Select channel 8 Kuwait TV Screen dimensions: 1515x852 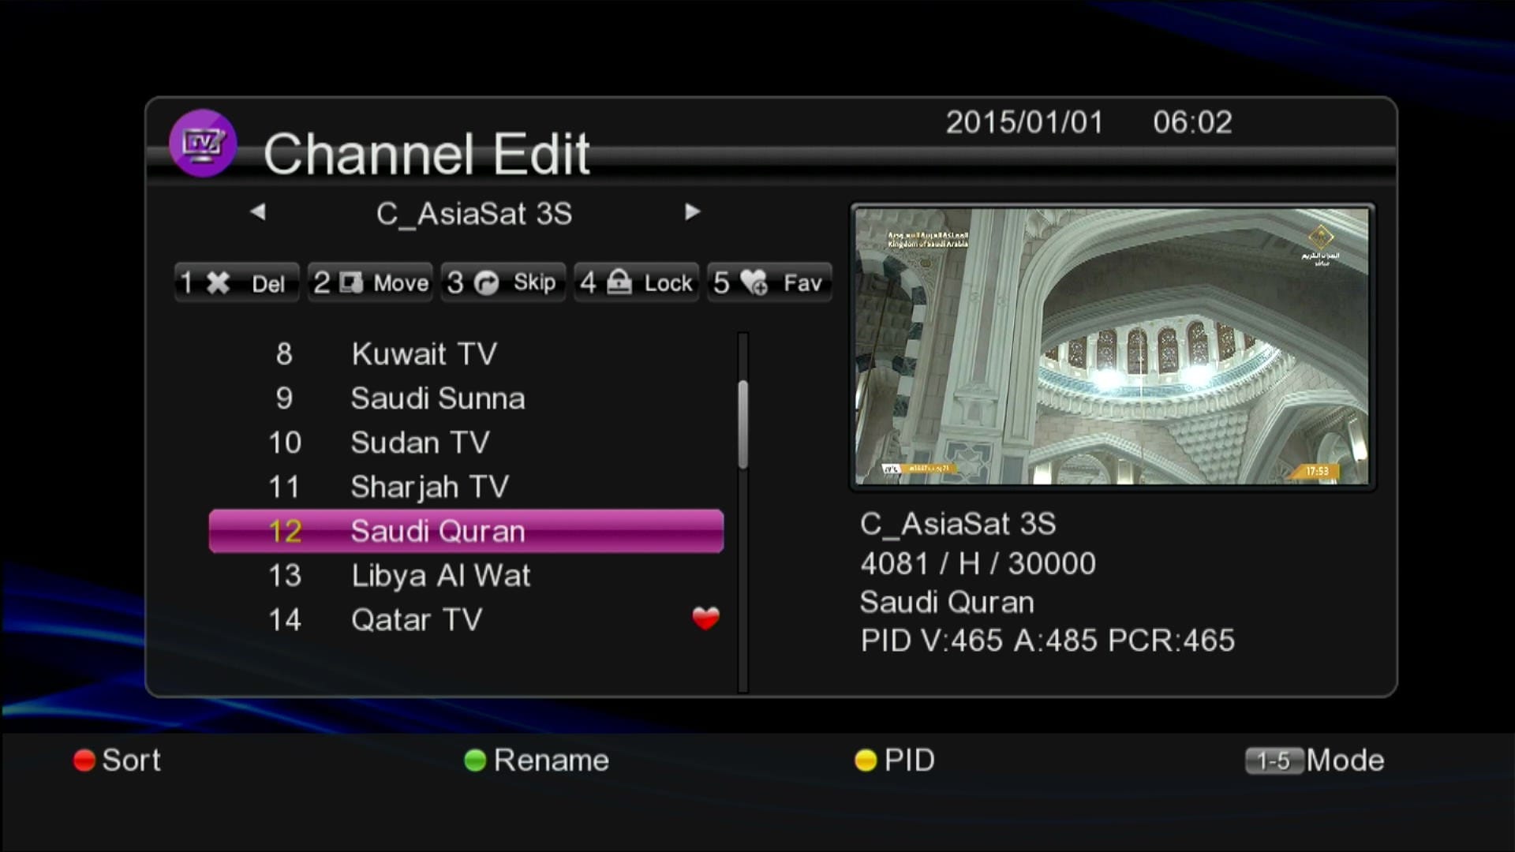[424, 353]
